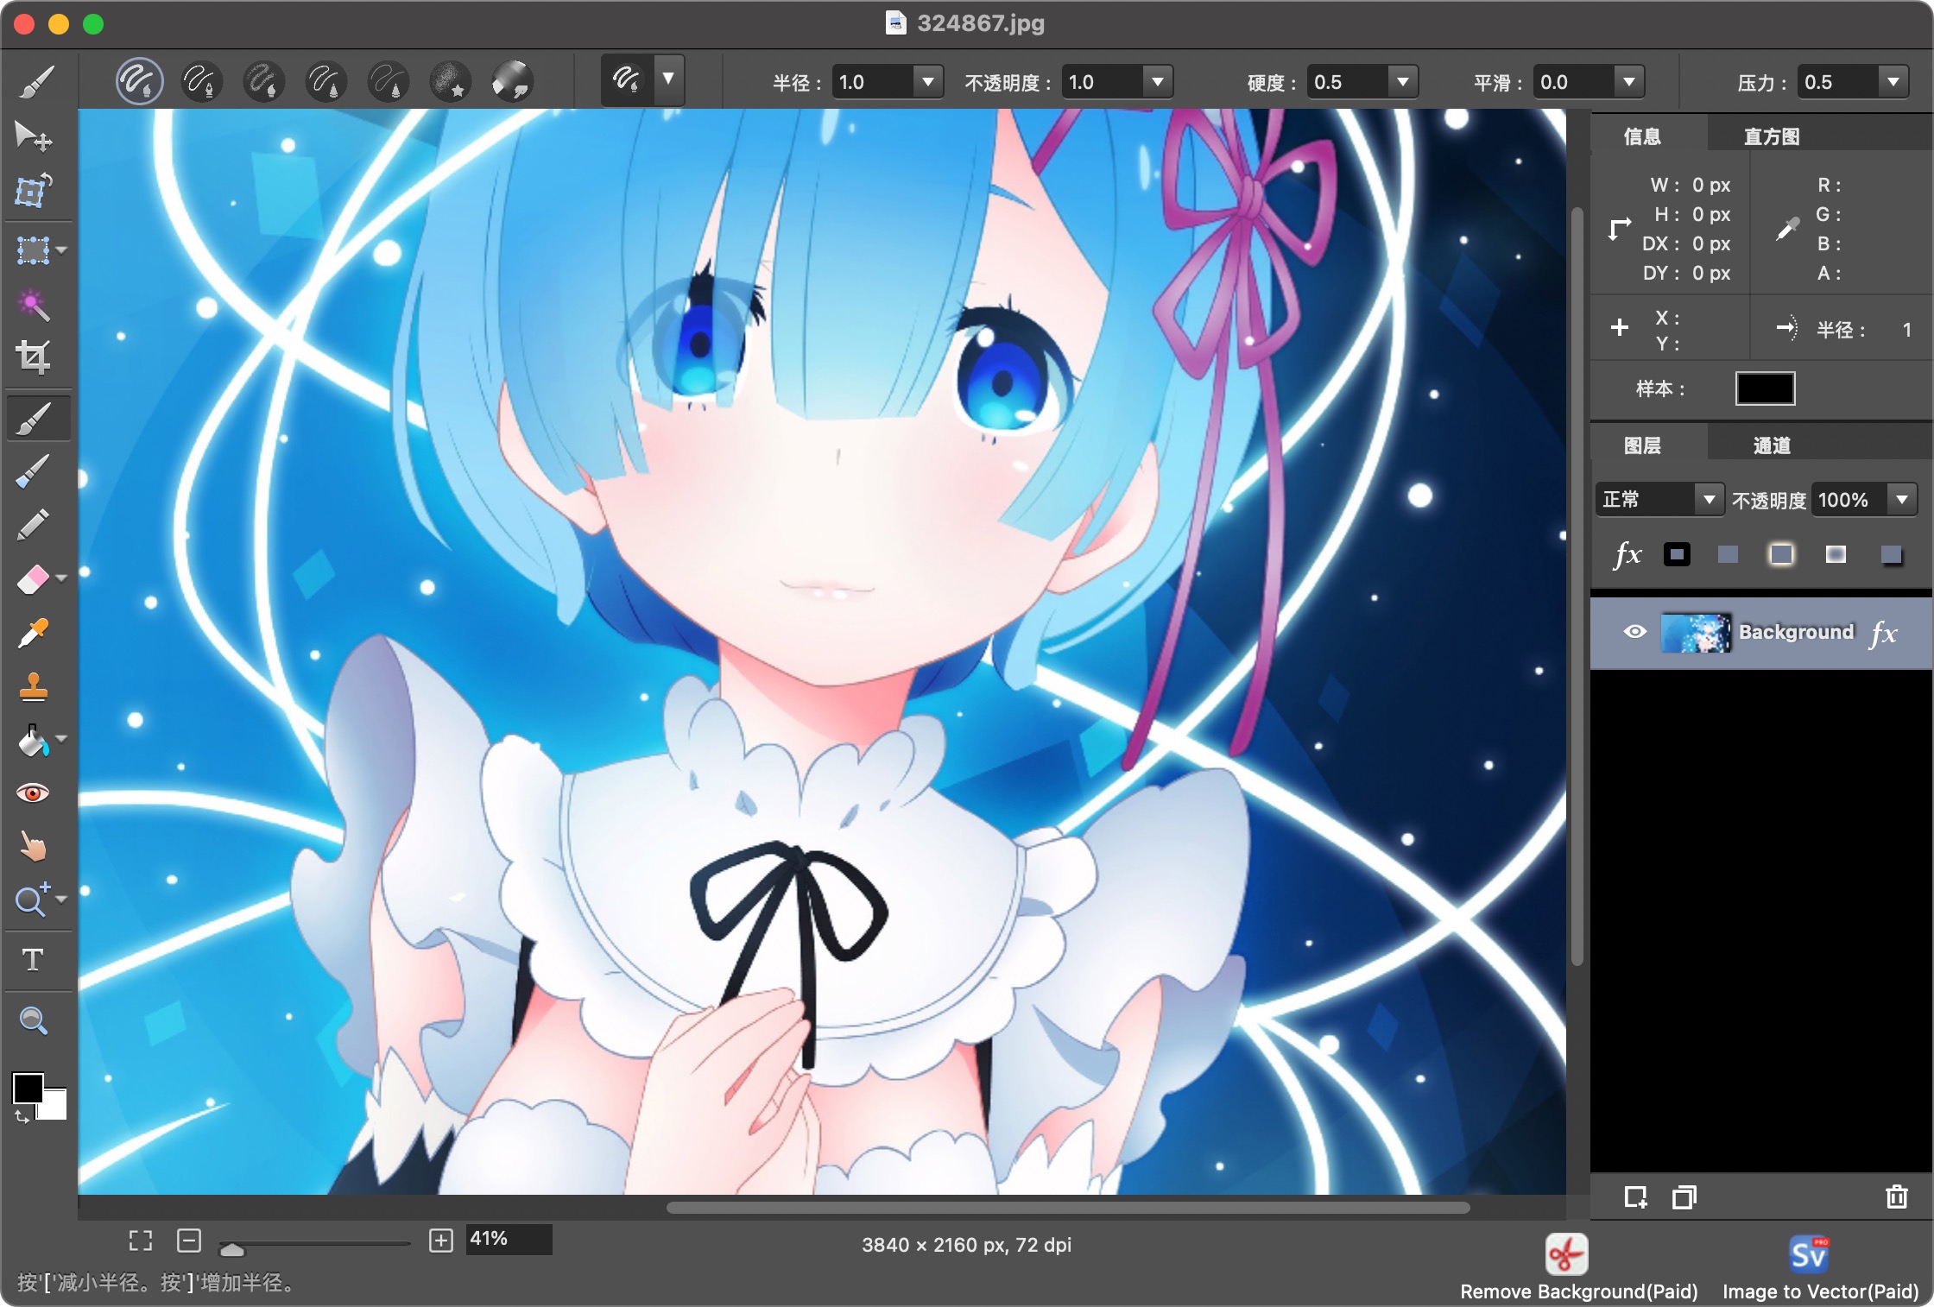This screenshot has height=1307, width=1934.
Task: Select the Pencil tool
Action: (34, 525)
